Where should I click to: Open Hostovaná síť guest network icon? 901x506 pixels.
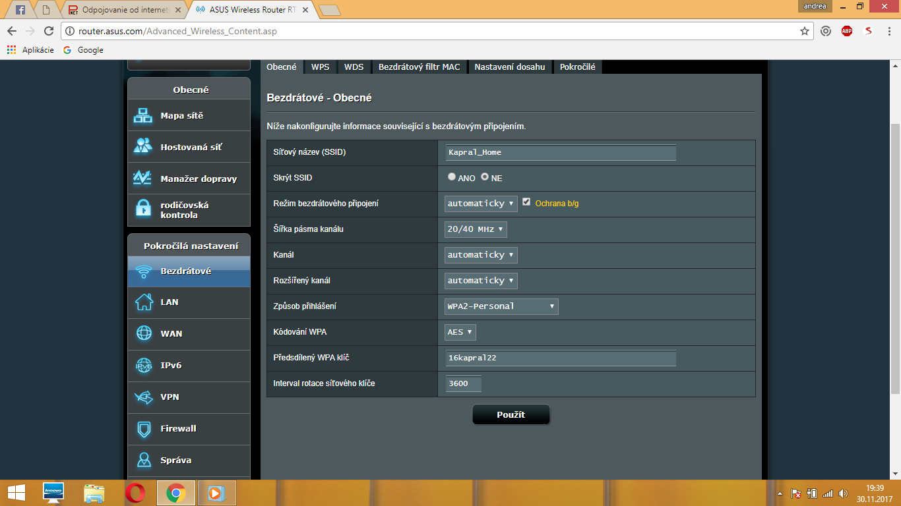(x=143, y=147)
